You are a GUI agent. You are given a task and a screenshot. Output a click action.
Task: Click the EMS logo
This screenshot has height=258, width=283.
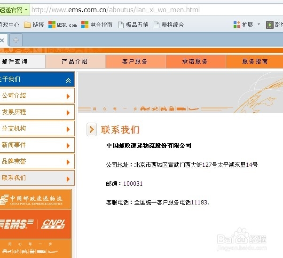pyautogui.click(x=16, y=224)
